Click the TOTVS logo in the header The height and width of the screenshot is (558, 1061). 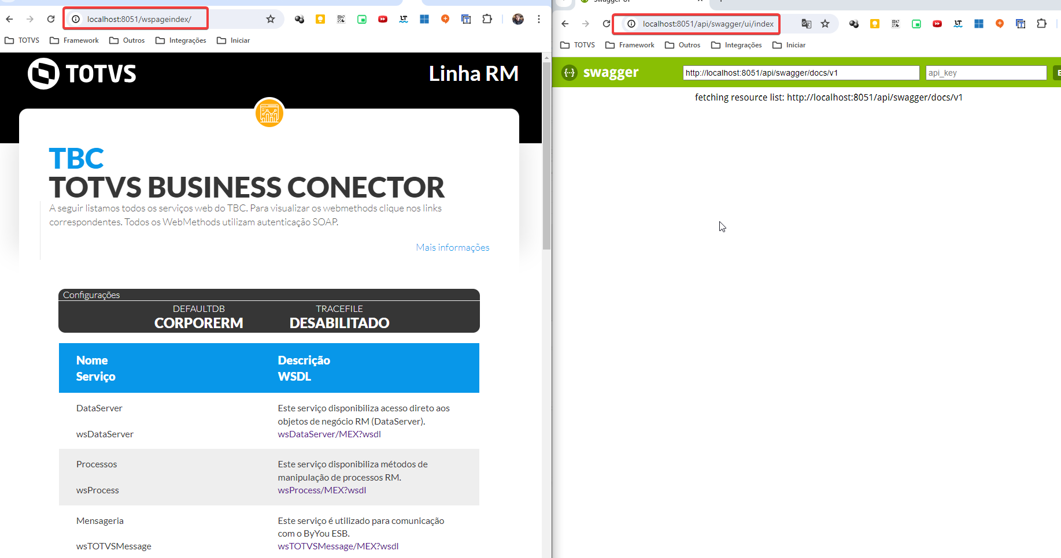point(82,73)
